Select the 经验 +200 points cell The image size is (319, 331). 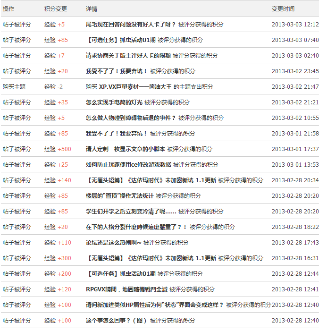pos(58,274)
